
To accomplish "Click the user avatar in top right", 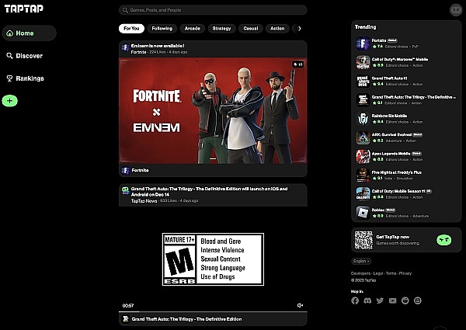I will coord(455,9).
